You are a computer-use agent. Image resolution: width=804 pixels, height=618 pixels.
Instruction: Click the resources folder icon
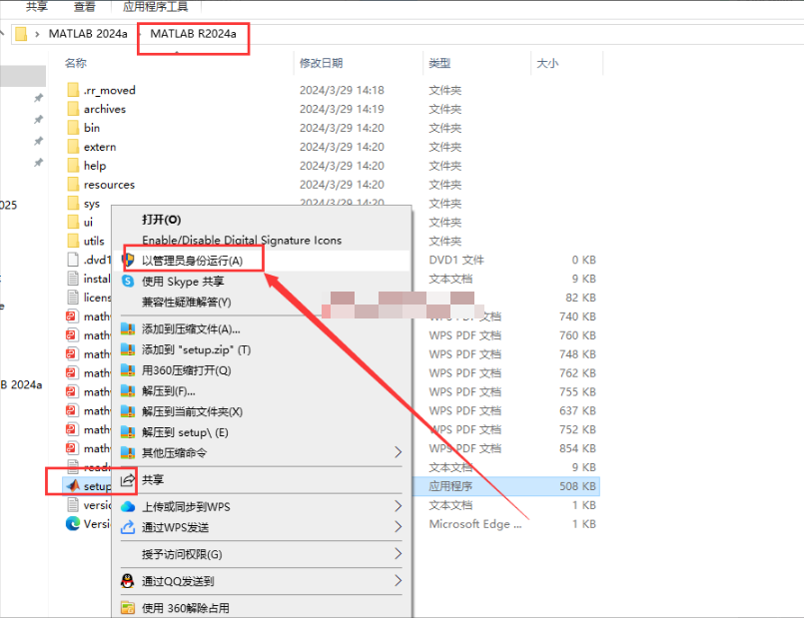point(73,185)
